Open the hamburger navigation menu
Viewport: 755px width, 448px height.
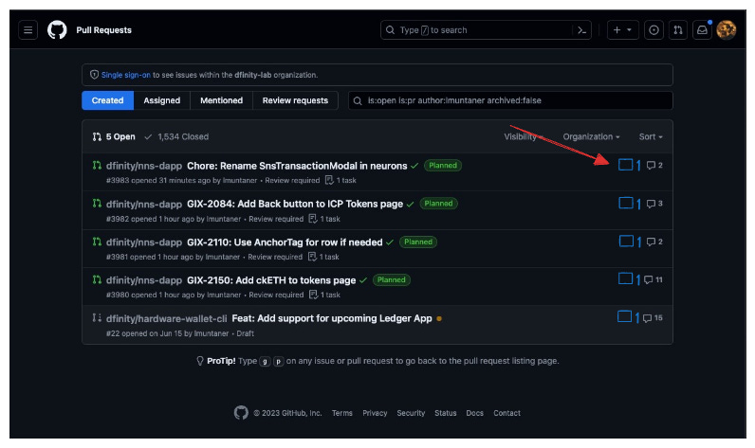tap(28, 30)
